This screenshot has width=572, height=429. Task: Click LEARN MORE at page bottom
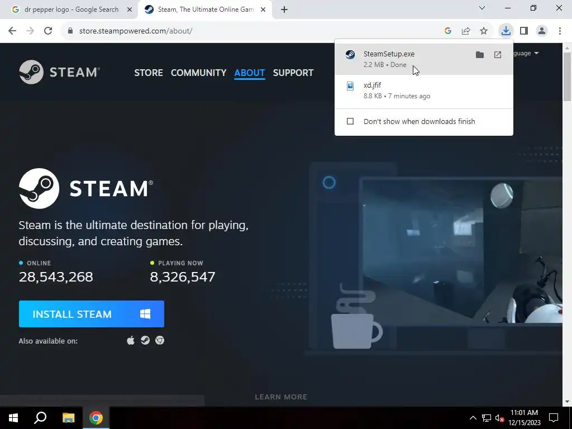pyautogui.click(x=281, y=397)
